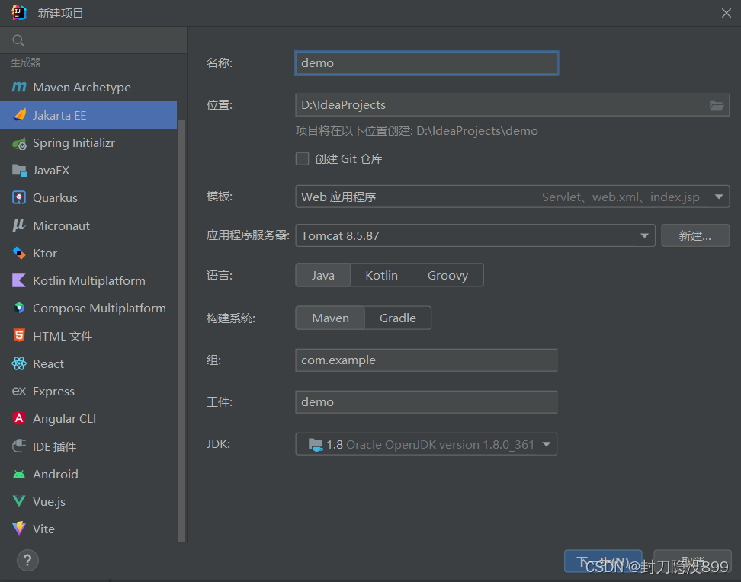The image size is (741, 582).
Task: Choose Gradle build system
Action: point(398,318)
